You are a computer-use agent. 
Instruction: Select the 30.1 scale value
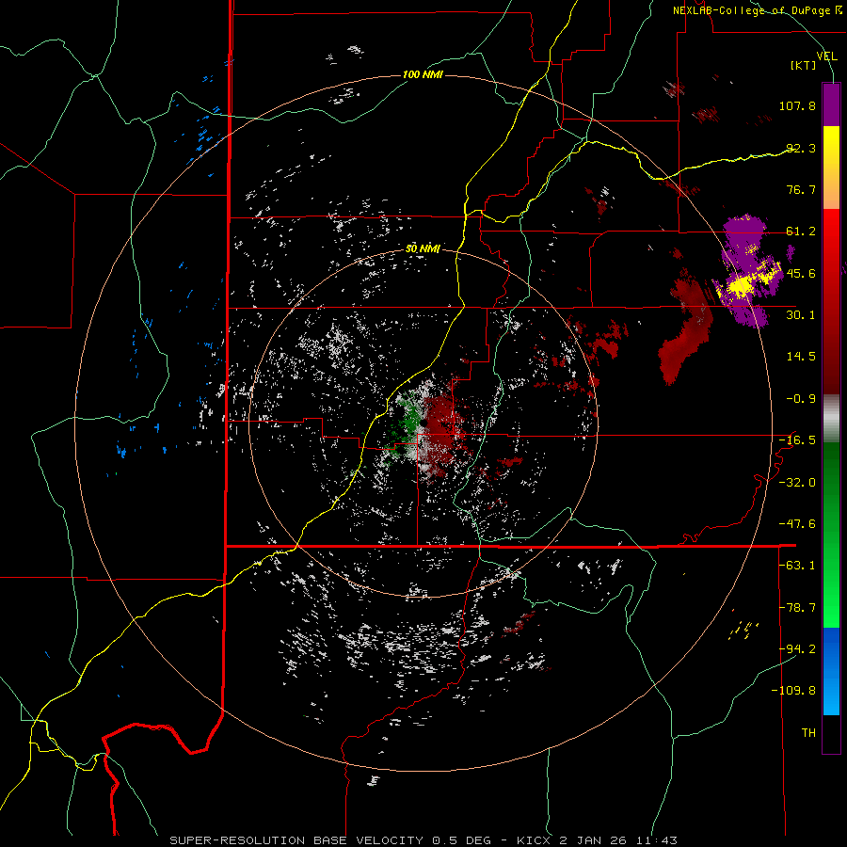(x=801, y=315)
